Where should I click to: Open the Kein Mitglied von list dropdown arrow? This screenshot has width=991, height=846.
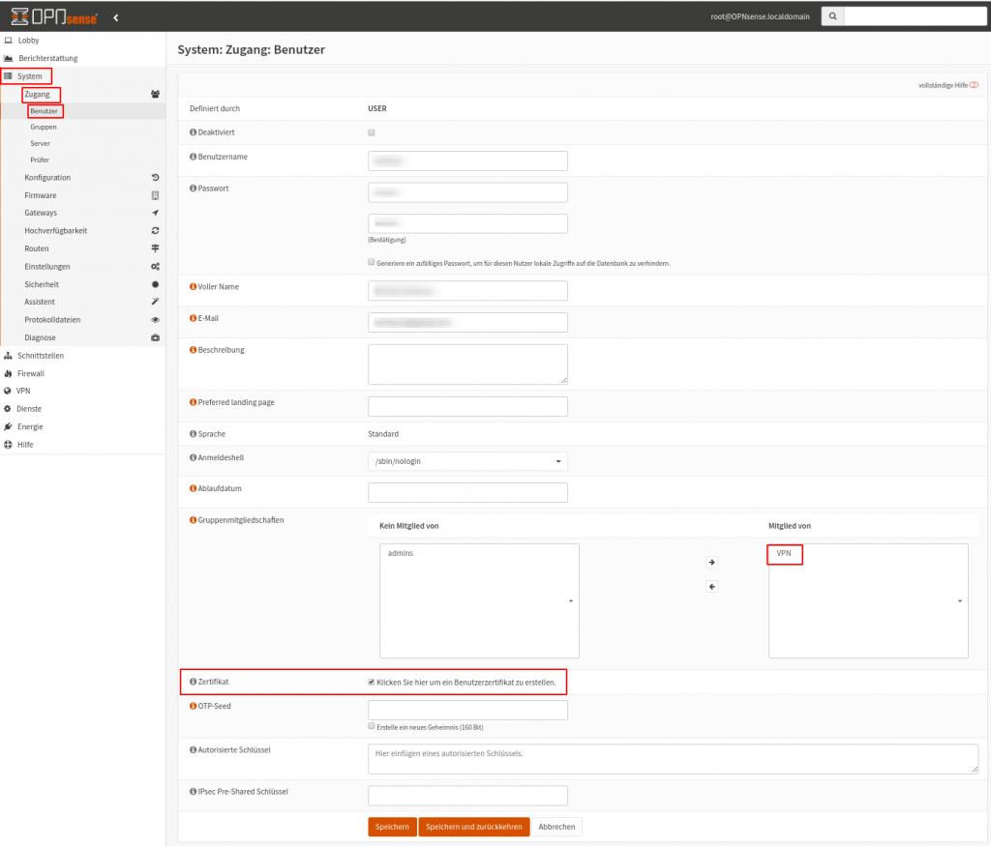click(x=570, y=601)
